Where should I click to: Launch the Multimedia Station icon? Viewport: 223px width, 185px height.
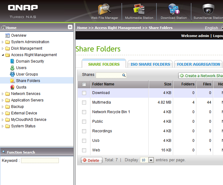(139, 10)
